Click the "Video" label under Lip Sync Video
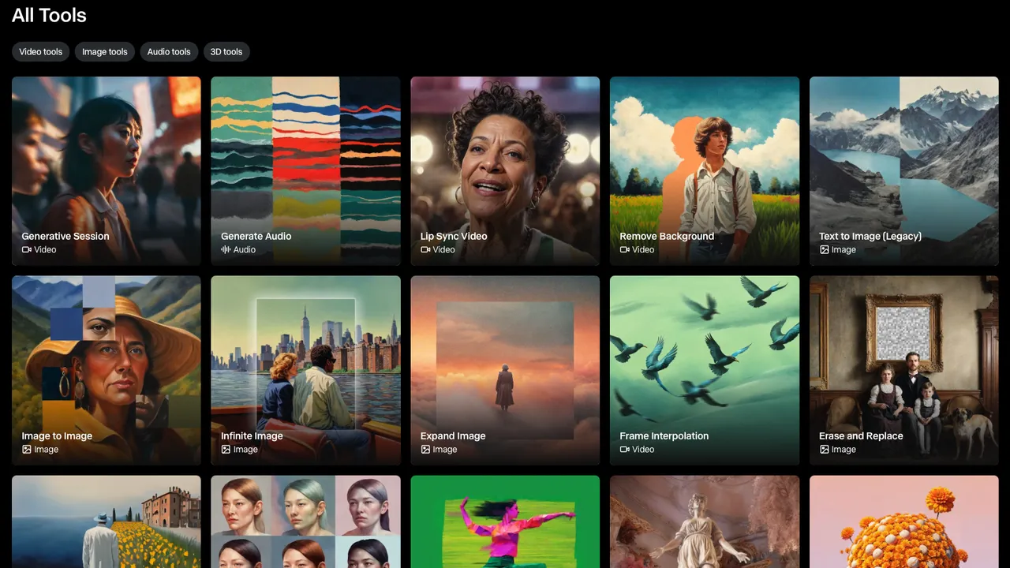Viewport: 1010px width, 568px height. 444,249
